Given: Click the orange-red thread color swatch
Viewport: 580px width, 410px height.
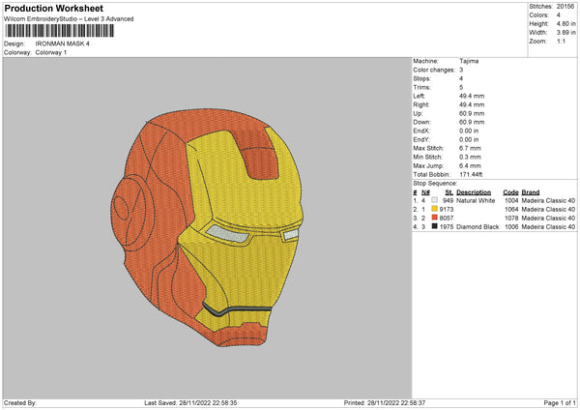Looking at the screenshot, I should point(435,218).
